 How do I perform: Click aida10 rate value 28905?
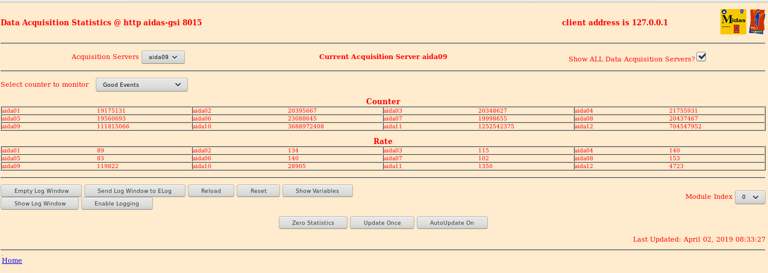click(x=297, y=166)
